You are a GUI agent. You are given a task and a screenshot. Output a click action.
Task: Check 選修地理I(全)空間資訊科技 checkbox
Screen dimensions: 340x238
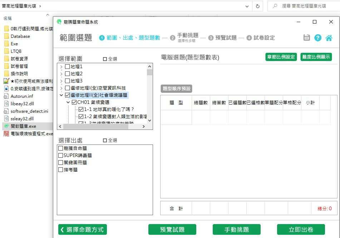point(68,88)
